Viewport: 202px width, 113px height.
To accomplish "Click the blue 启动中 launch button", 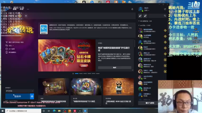I will (18, 96).
